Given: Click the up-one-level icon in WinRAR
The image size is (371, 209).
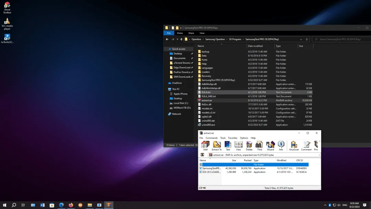Looking at the screenshot, I should point(202,155).
